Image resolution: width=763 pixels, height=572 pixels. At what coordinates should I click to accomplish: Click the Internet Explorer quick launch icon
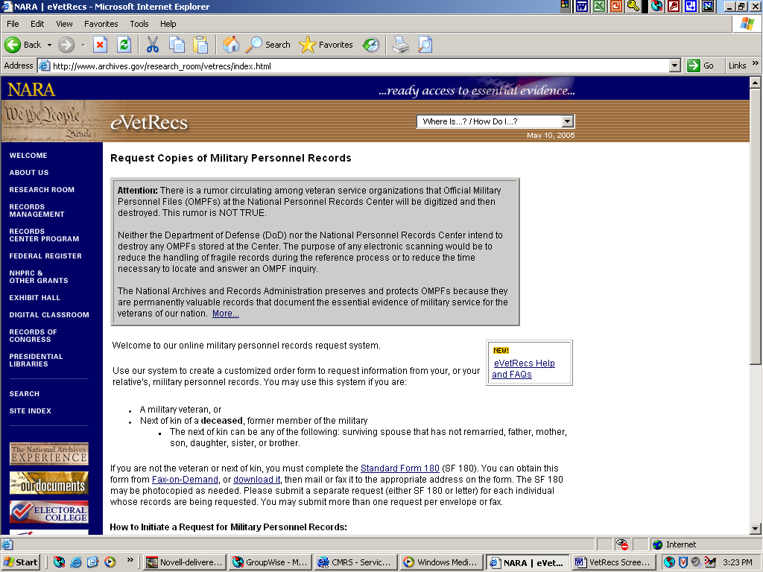(76, 562)
